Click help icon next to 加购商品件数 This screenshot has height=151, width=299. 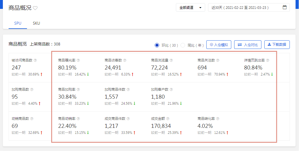[128, 89]
